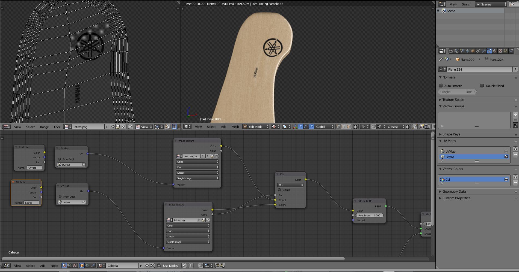The image size is (519, 272).
Task: Toggle the Use Nodes checkbox
Action: click(159, 265)
